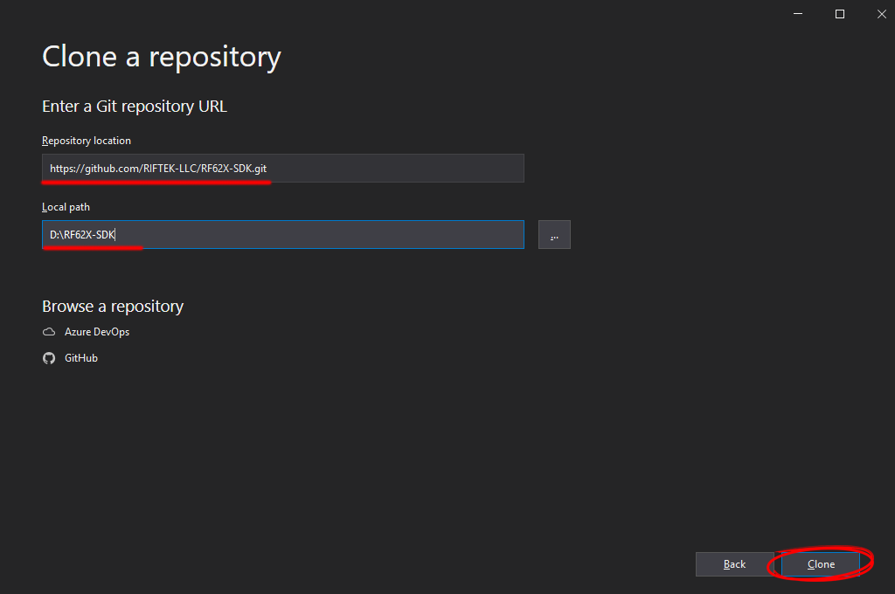Open the local path browse (...) button
895x594 pixels.
[554, 235]
